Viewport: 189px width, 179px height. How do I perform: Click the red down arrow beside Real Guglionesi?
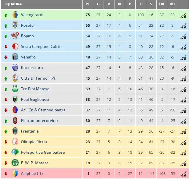6,100
